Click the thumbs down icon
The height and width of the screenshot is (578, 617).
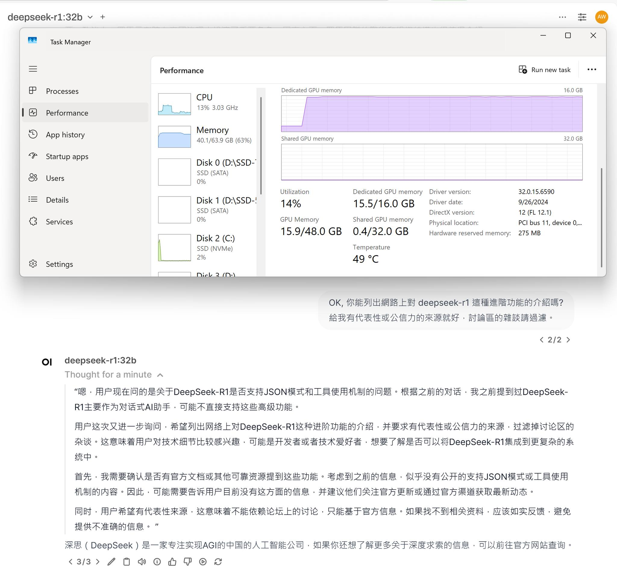[x=187, y=561]
